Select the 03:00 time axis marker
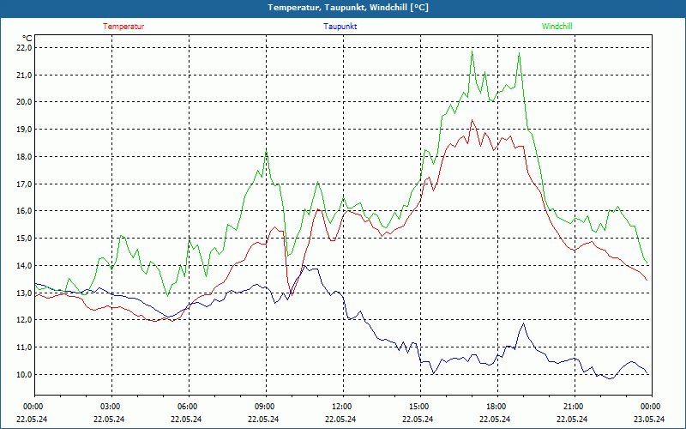 tap(110, 407)
